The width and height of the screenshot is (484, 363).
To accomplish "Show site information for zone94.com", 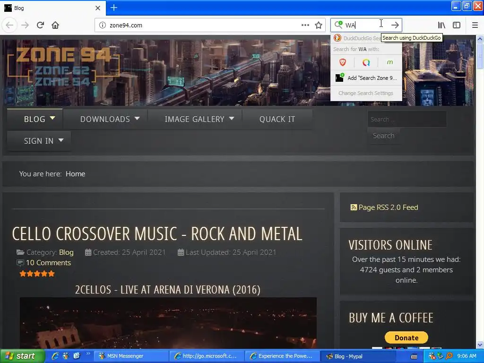I will click(x=103, y=26).
